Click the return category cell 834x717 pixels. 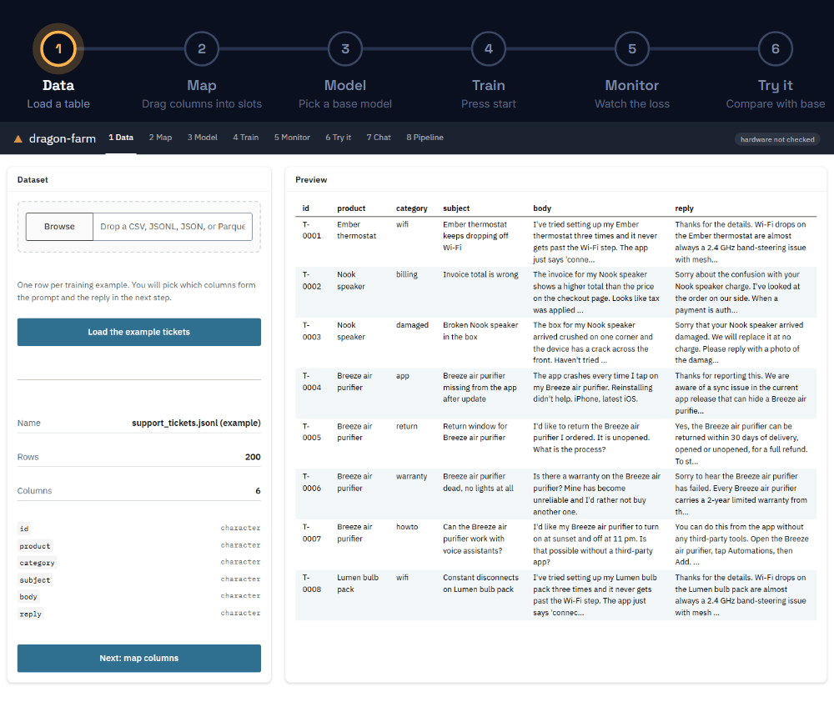(x=407, y=426)
